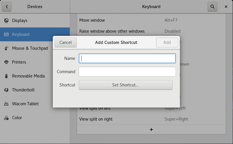
Task: Click into the Command text field
Action: click(x=127, y=72)
